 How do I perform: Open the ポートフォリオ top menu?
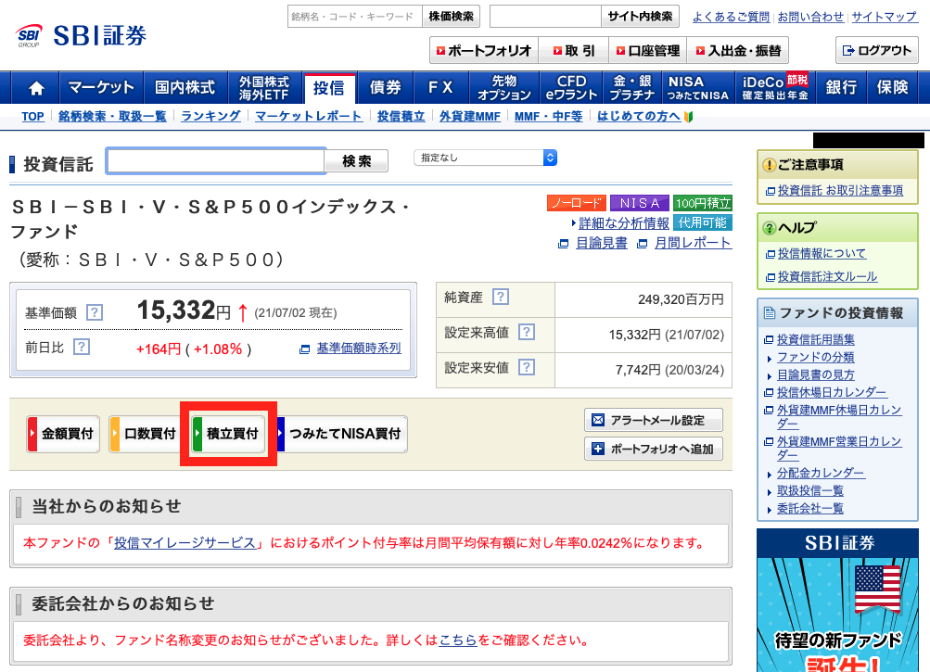coord(484,51)
